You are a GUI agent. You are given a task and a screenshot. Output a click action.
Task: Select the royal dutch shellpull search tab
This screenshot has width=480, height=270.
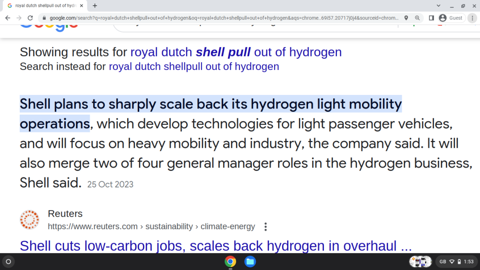pos(45,5)
